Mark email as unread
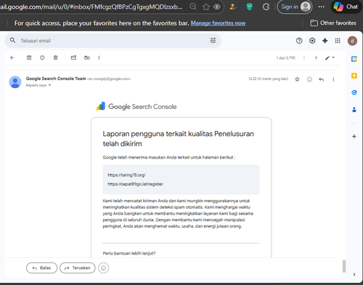363x285 pixels. pos(73,57)
